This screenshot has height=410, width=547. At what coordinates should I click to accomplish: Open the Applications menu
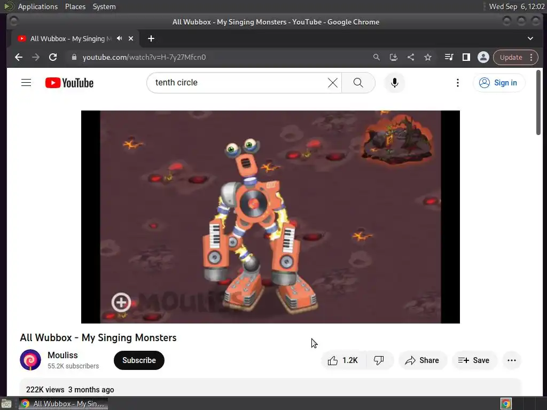pyautogui.click(x=38, y=6)
